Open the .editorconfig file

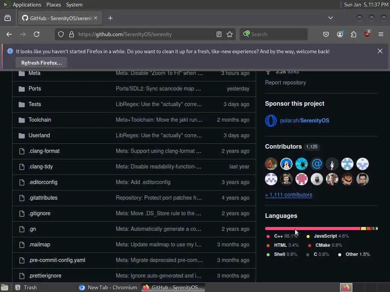[43, 182]
